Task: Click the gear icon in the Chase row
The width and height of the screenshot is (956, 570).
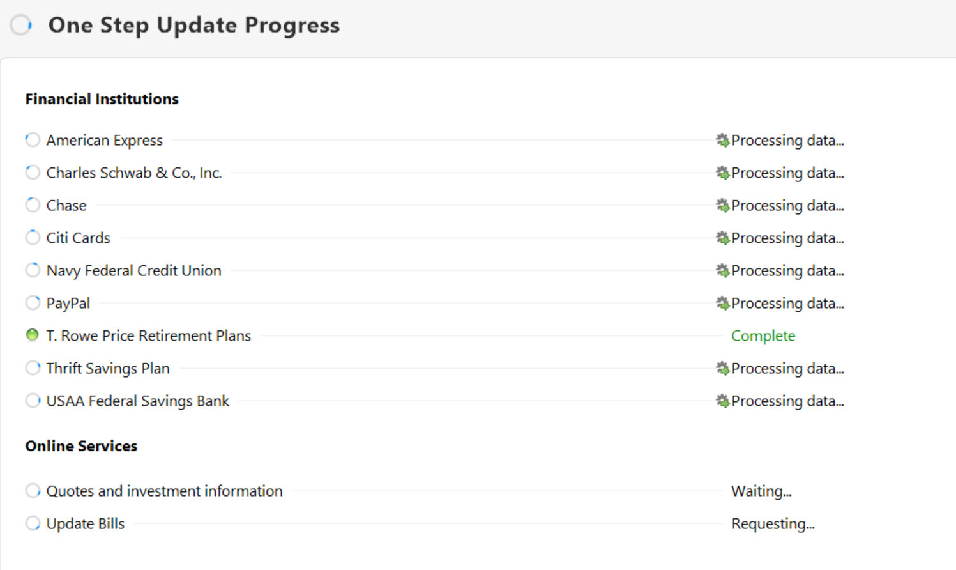Action: [722, 205]
